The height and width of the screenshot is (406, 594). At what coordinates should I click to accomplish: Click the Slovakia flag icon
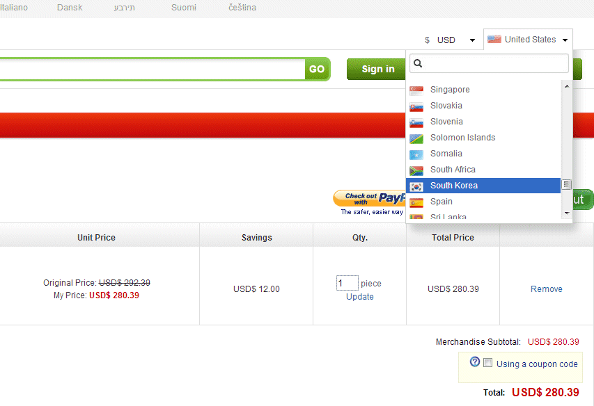[416, 106]
